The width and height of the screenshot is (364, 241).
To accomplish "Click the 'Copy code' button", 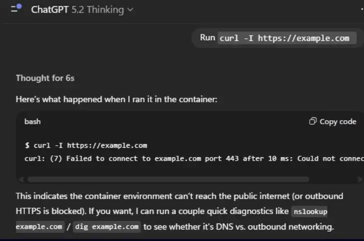I will 333,121.
